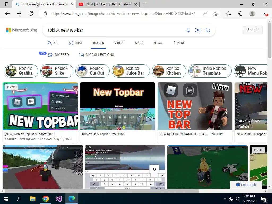Follow the YouTube source link on thumbnail
This screenshot has height=204, width=272.
pyautogui.click(x=245, y=126)
